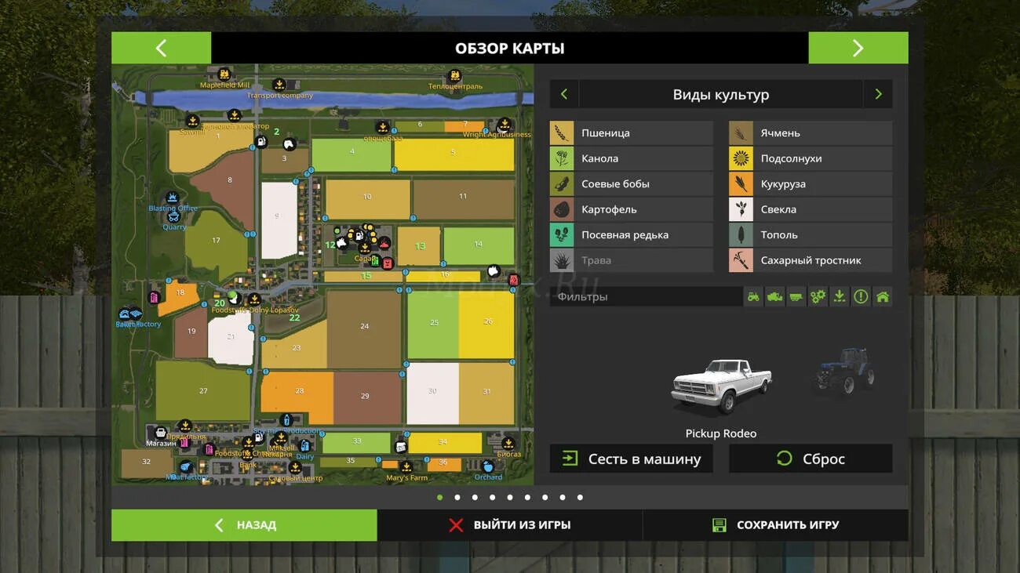Screen dimensions: 1020x573
Task: Click the Wright Agribusiness sell point icon
Action: (505, 125)
